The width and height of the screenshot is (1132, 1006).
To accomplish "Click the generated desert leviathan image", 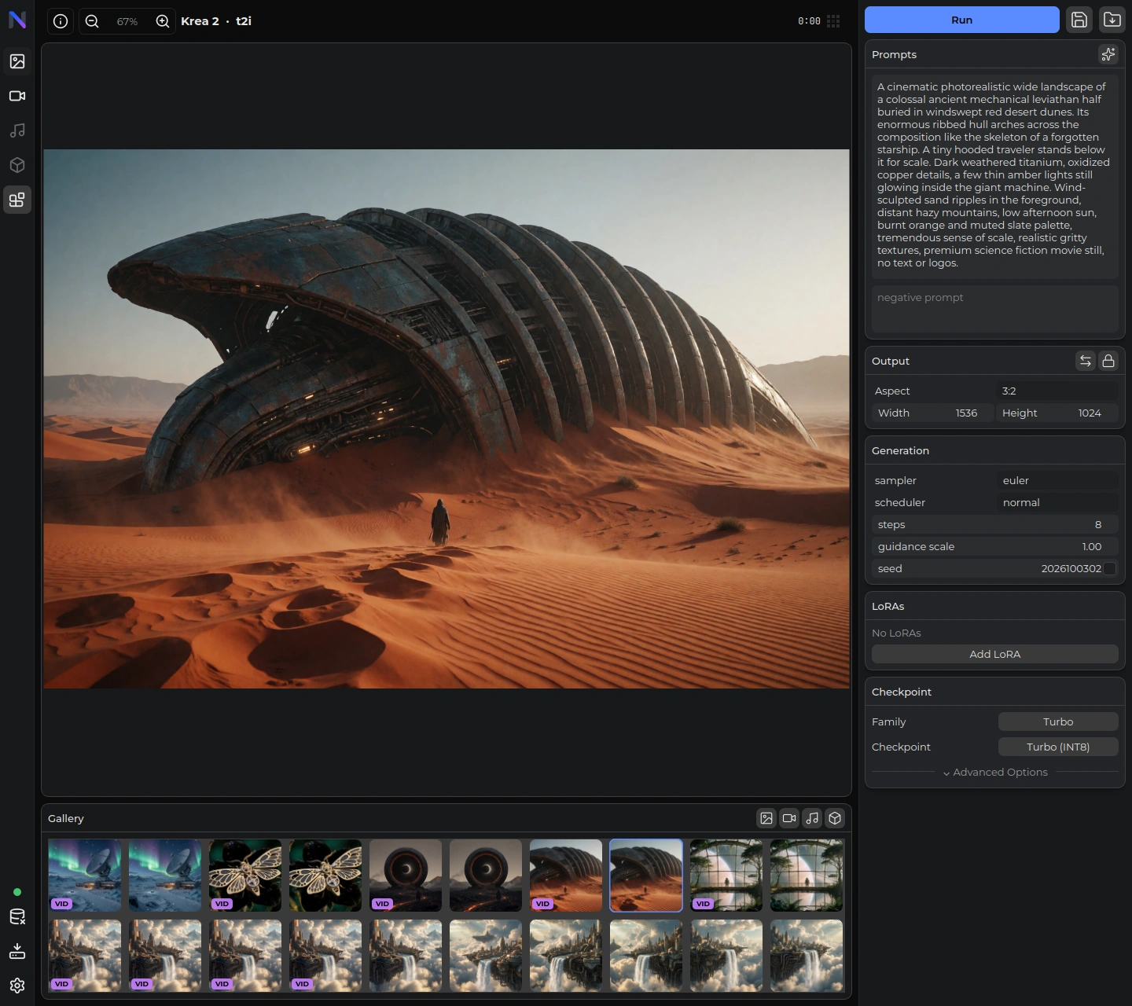I will click(447, 419).
